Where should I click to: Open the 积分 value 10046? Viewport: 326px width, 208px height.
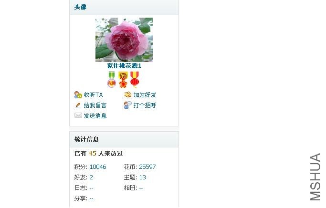98,167
